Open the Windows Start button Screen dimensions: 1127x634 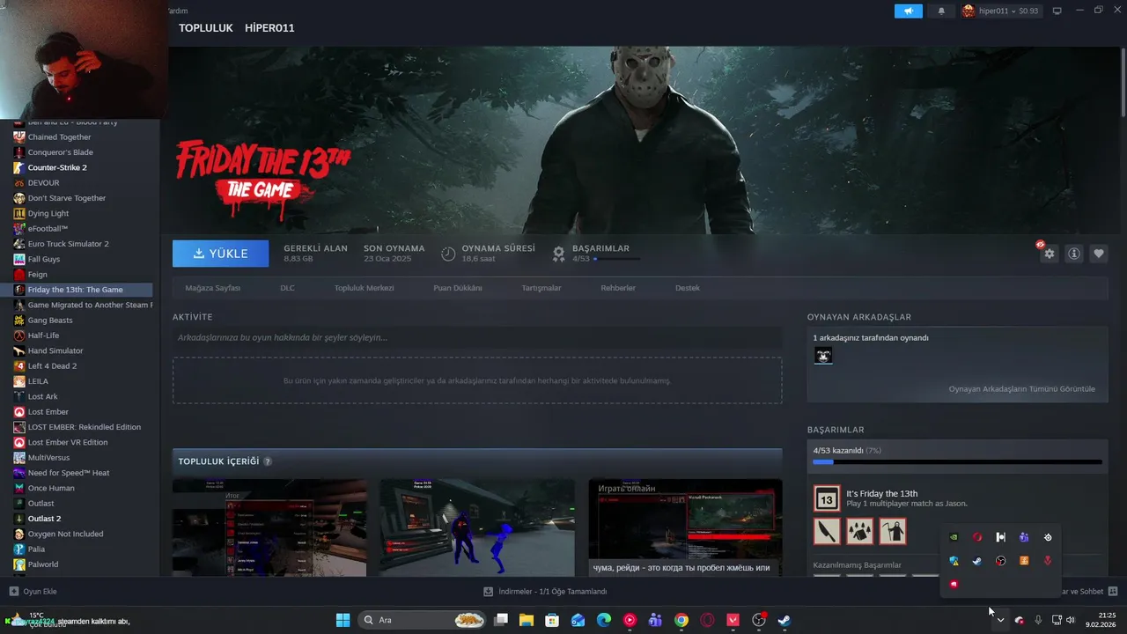click(343, 620)
